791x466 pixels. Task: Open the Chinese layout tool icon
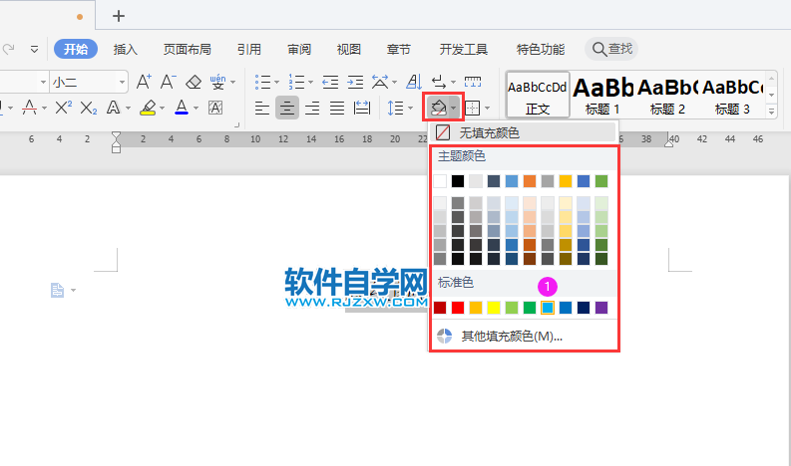(380, 82)
